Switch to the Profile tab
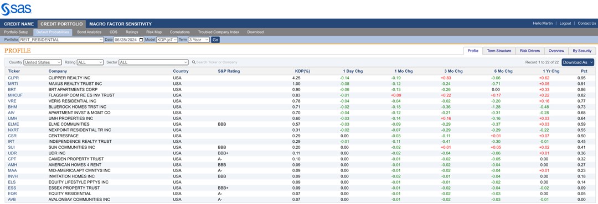The height and width of the screenshot is (204, 598). click(x=473, y=51)
